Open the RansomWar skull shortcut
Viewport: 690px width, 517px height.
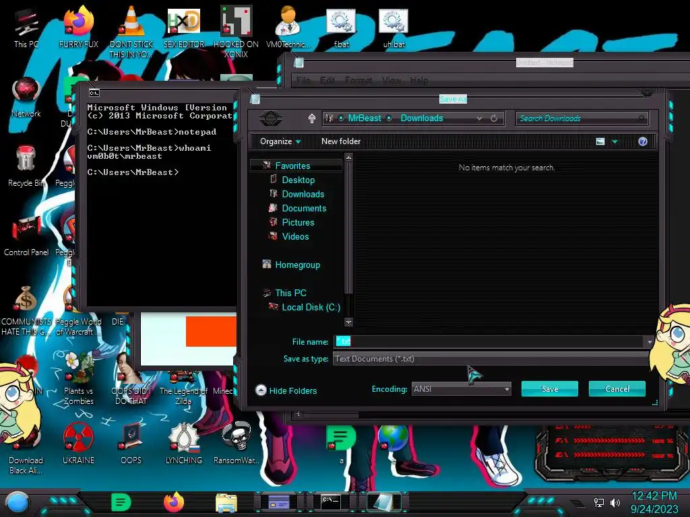point(236,443)
